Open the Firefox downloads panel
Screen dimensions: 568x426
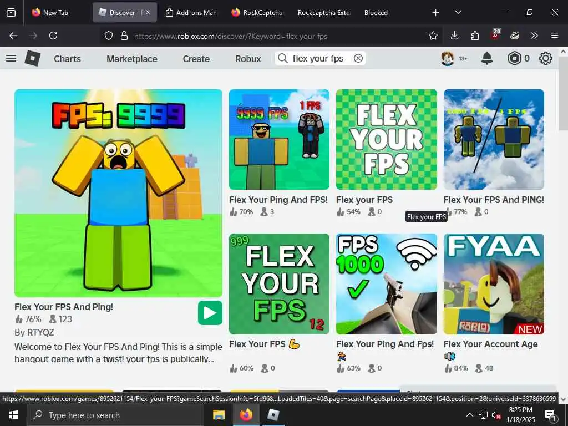pos(455,35)
